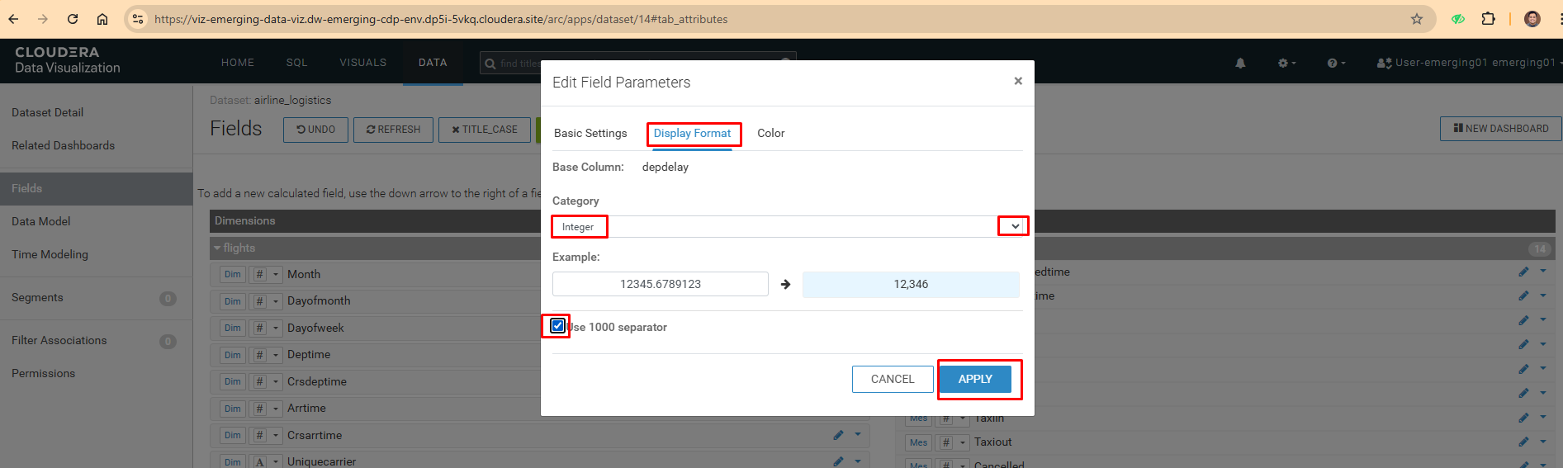
Task: Toggle the Dim badge on the Dayofmonth row
Action: coord(233,301)
